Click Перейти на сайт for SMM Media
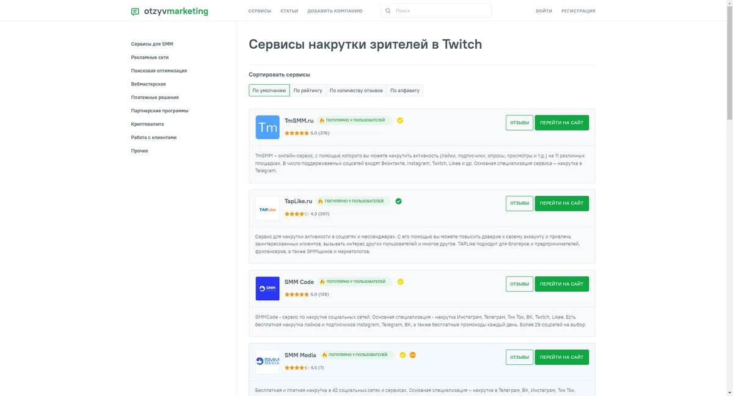The image size is (733, 396). 562,357
